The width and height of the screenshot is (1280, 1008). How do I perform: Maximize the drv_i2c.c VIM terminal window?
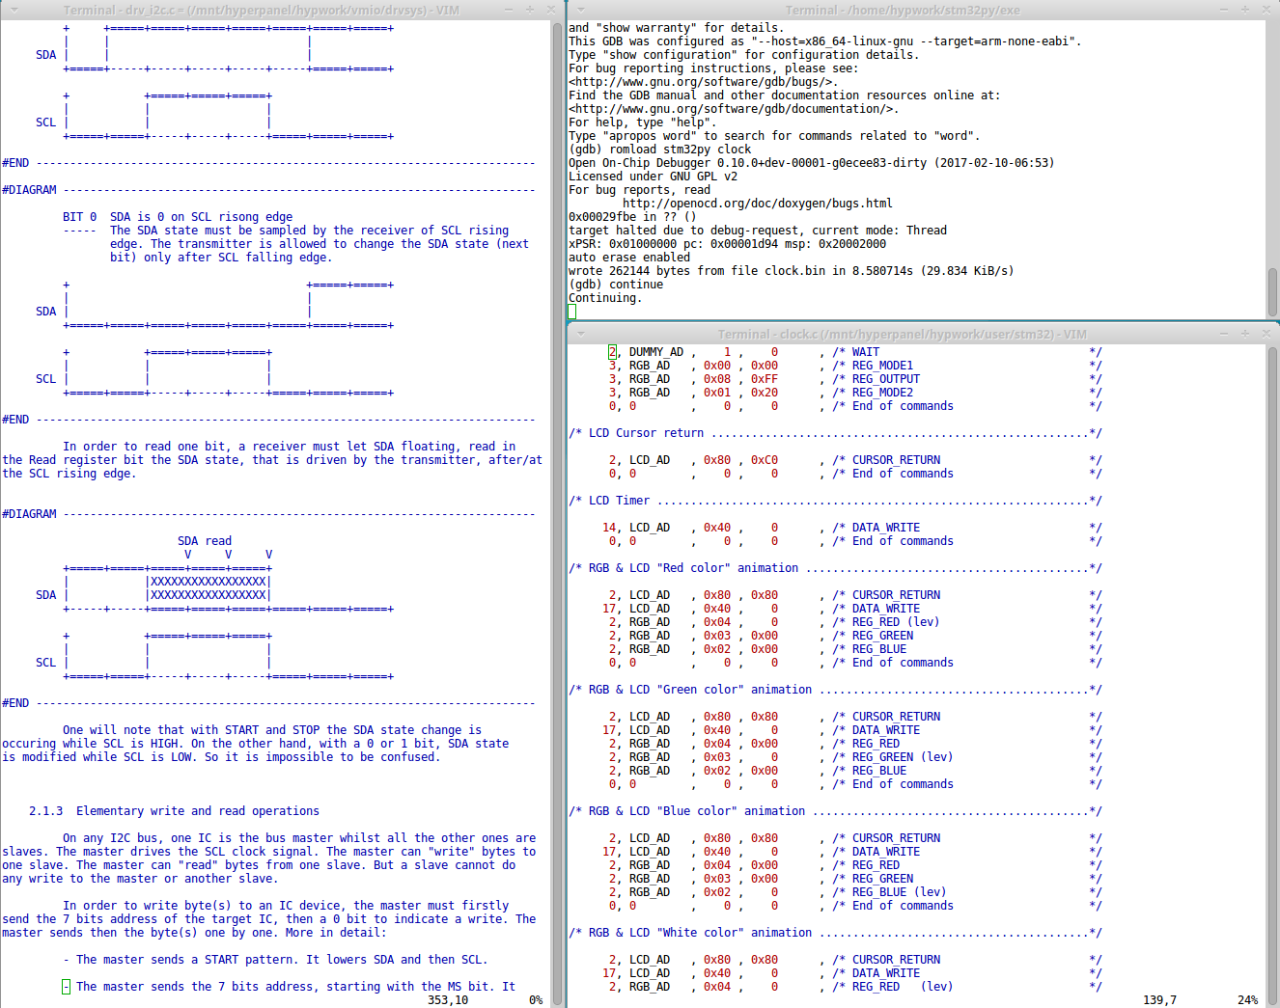(x=529, y=10)
